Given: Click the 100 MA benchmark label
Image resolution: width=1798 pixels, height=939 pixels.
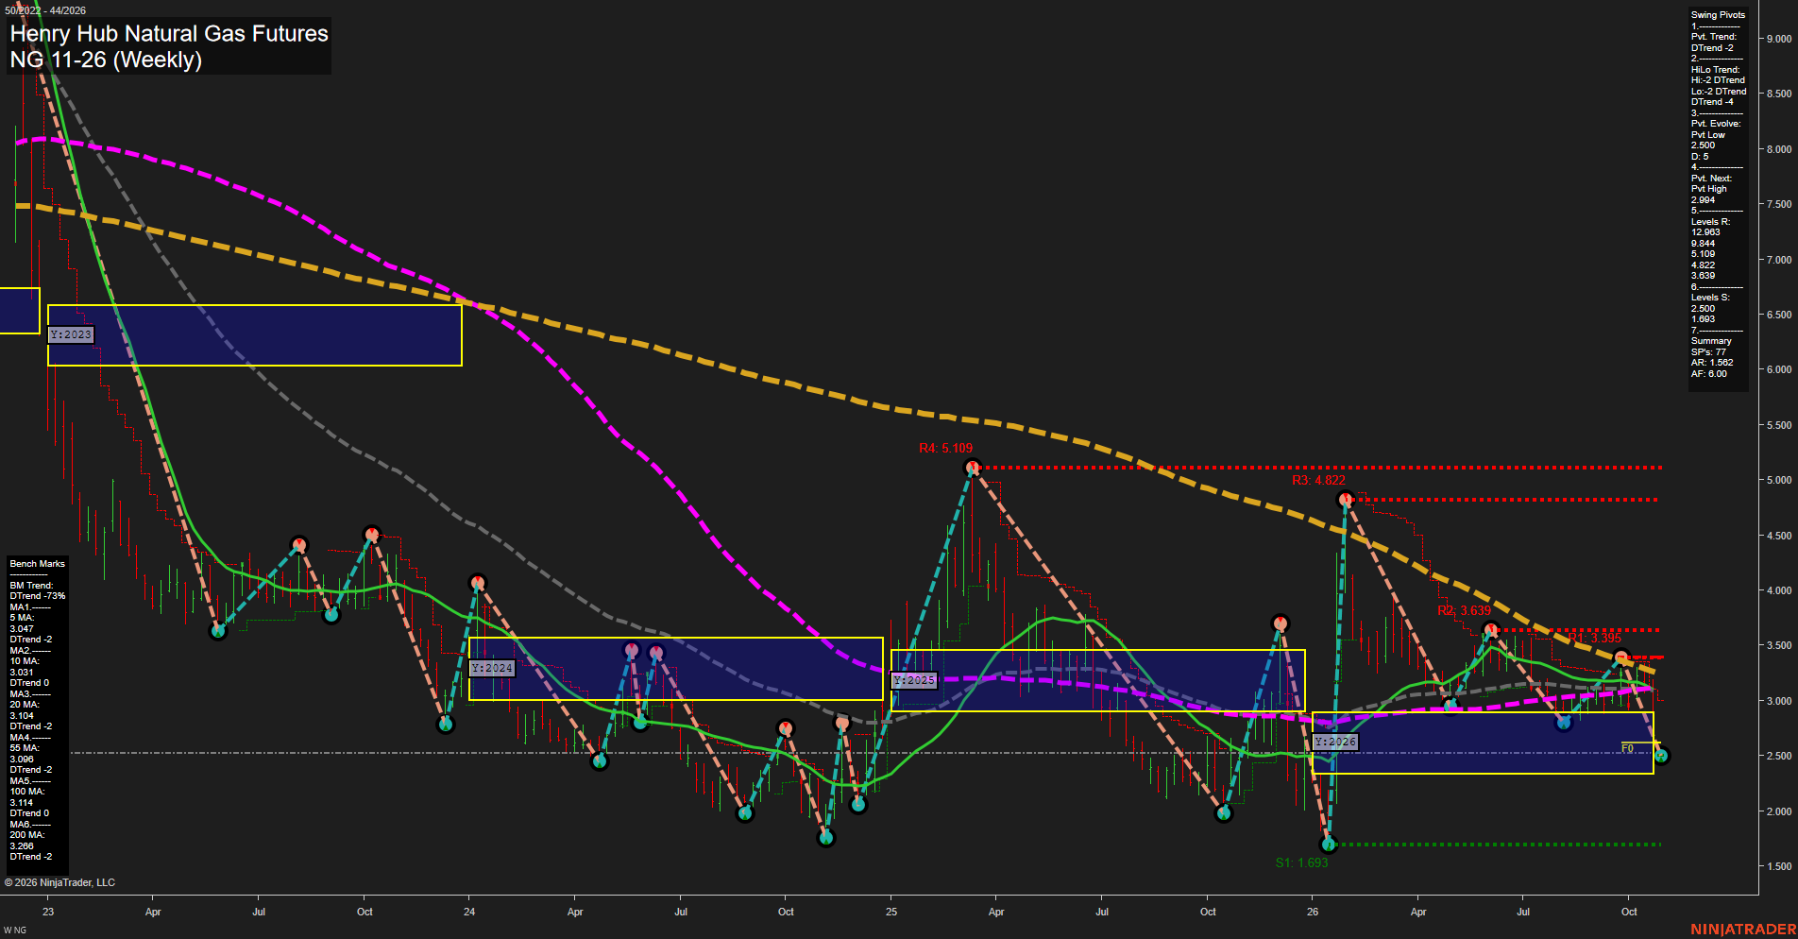Looking at the screenshot, I should (27, 792).
